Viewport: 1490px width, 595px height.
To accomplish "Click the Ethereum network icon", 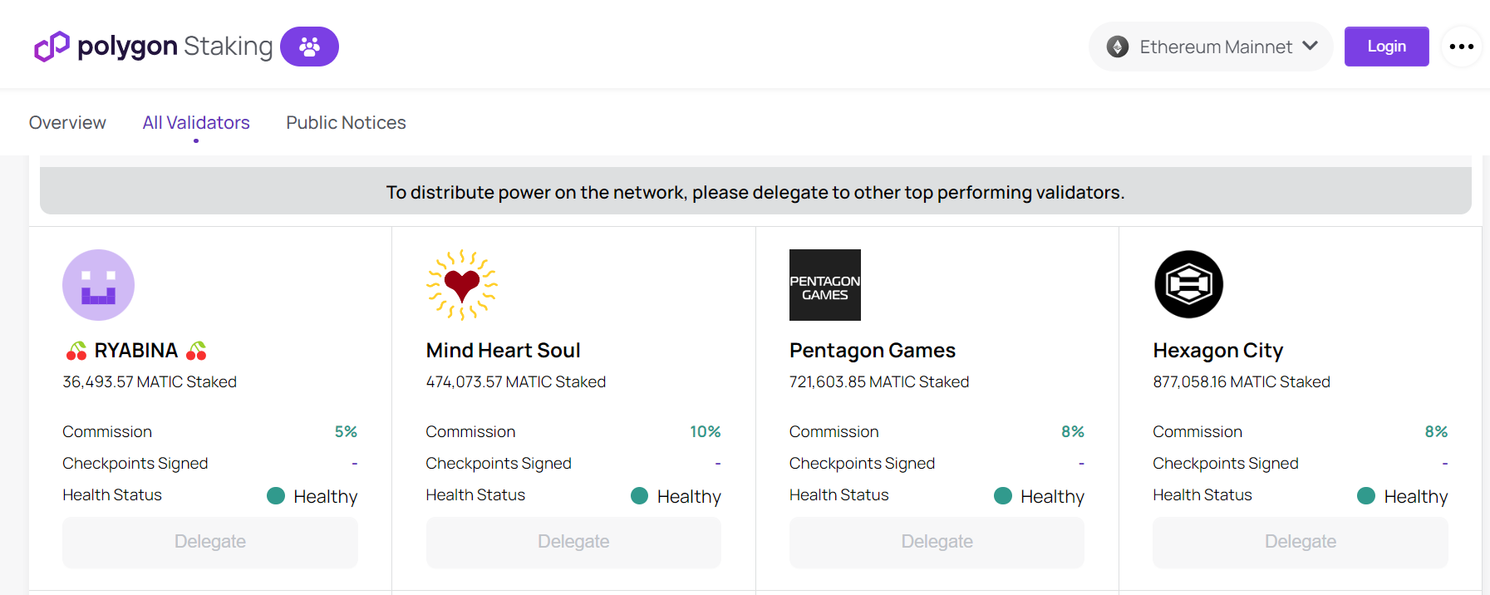I will coord(1118,47).
